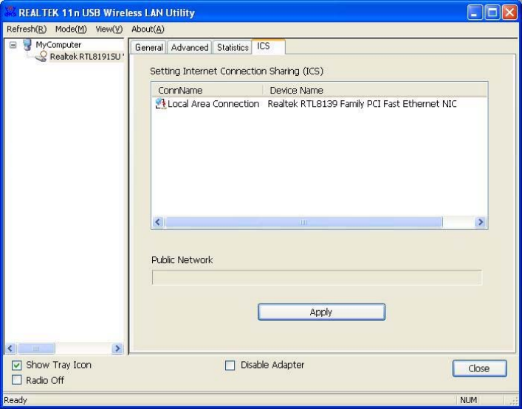Viewport: 522px width, 409px height.
Task: Click the Local Area Connection network icon
Action: click(160, 104)
